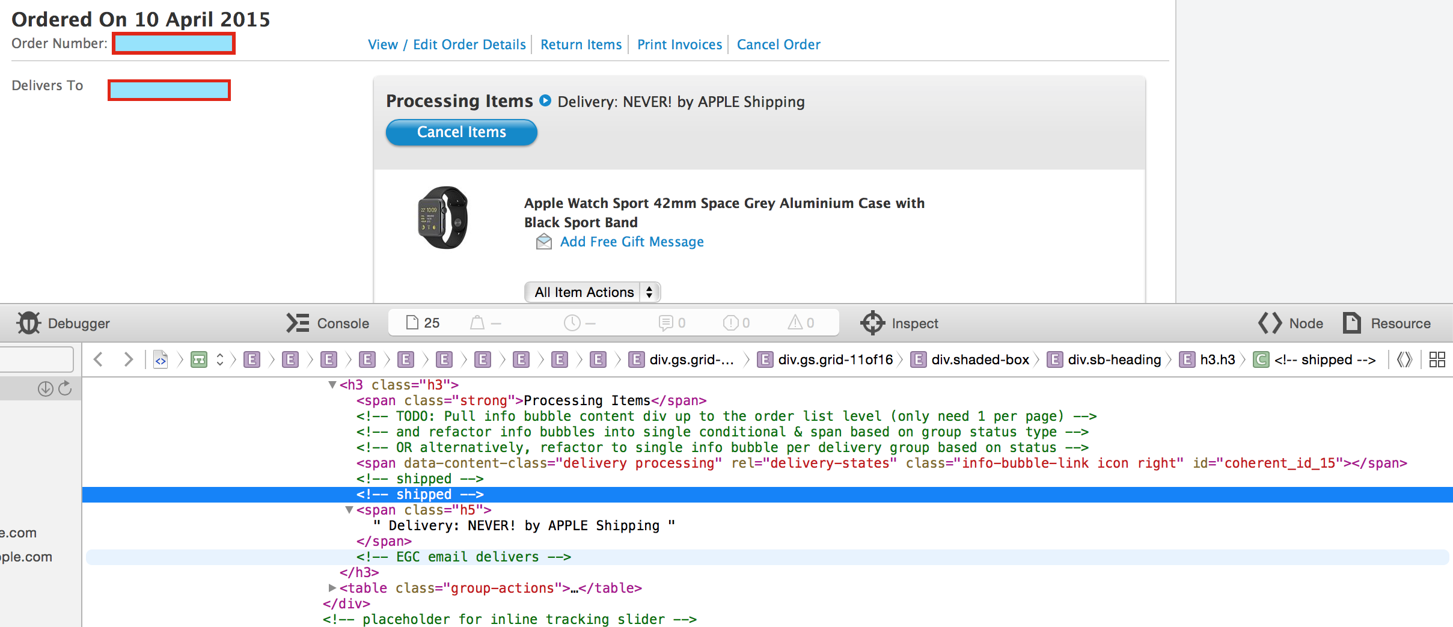Viewport: 1453px width, 627px height.
Task: Click the Print Invoices link
Action: (679, 44)
